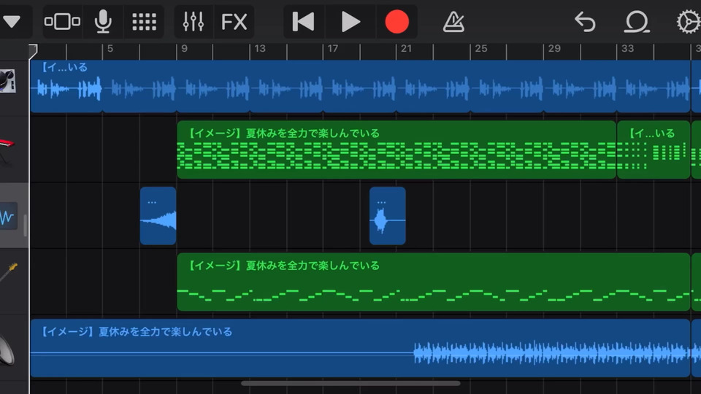Select the green keyboard MIDI region at bar 9

coord(397,150)
